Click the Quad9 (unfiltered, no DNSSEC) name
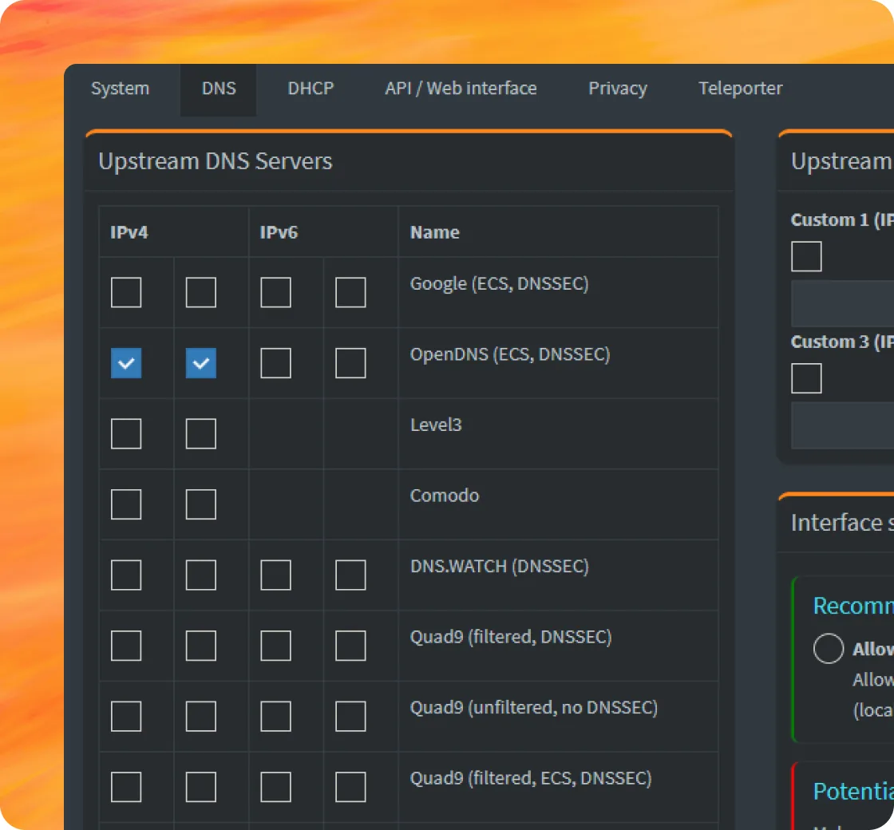The width and height of the screenshot is (894, 830). click(x=534, y=708)
